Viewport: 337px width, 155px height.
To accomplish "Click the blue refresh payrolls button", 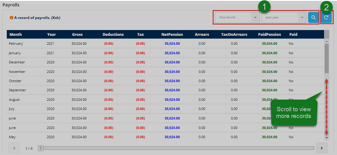I will tap(327, 17).
